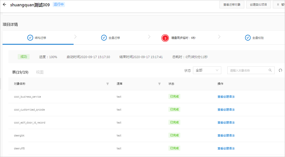The image size is (285, 157).
Task: Open the filter on the 源库 column
Action: pyautogui.click(x=159, y=84)
